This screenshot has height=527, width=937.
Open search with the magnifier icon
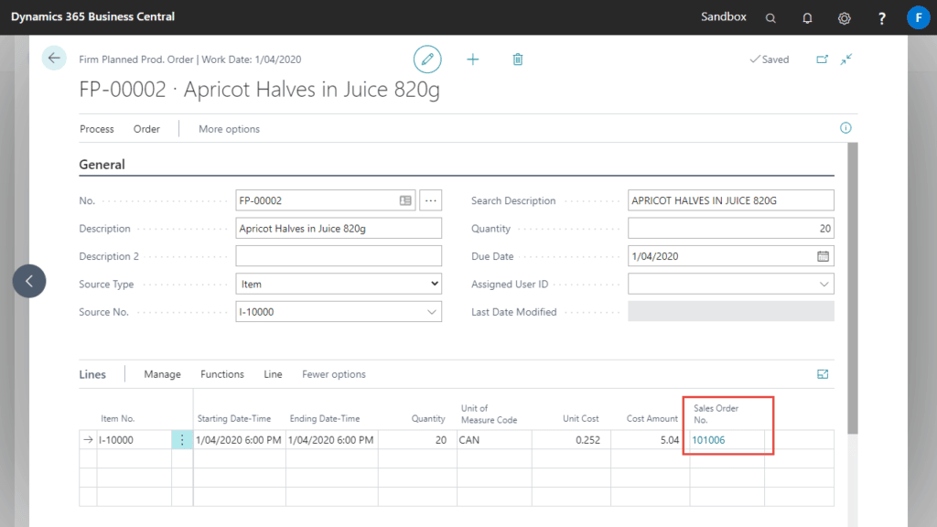(770, 17)
